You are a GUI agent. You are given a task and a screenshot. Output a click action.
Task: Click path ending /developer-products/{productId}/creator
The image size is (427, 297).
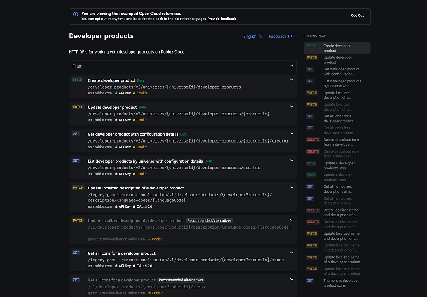tap(188, 141)
